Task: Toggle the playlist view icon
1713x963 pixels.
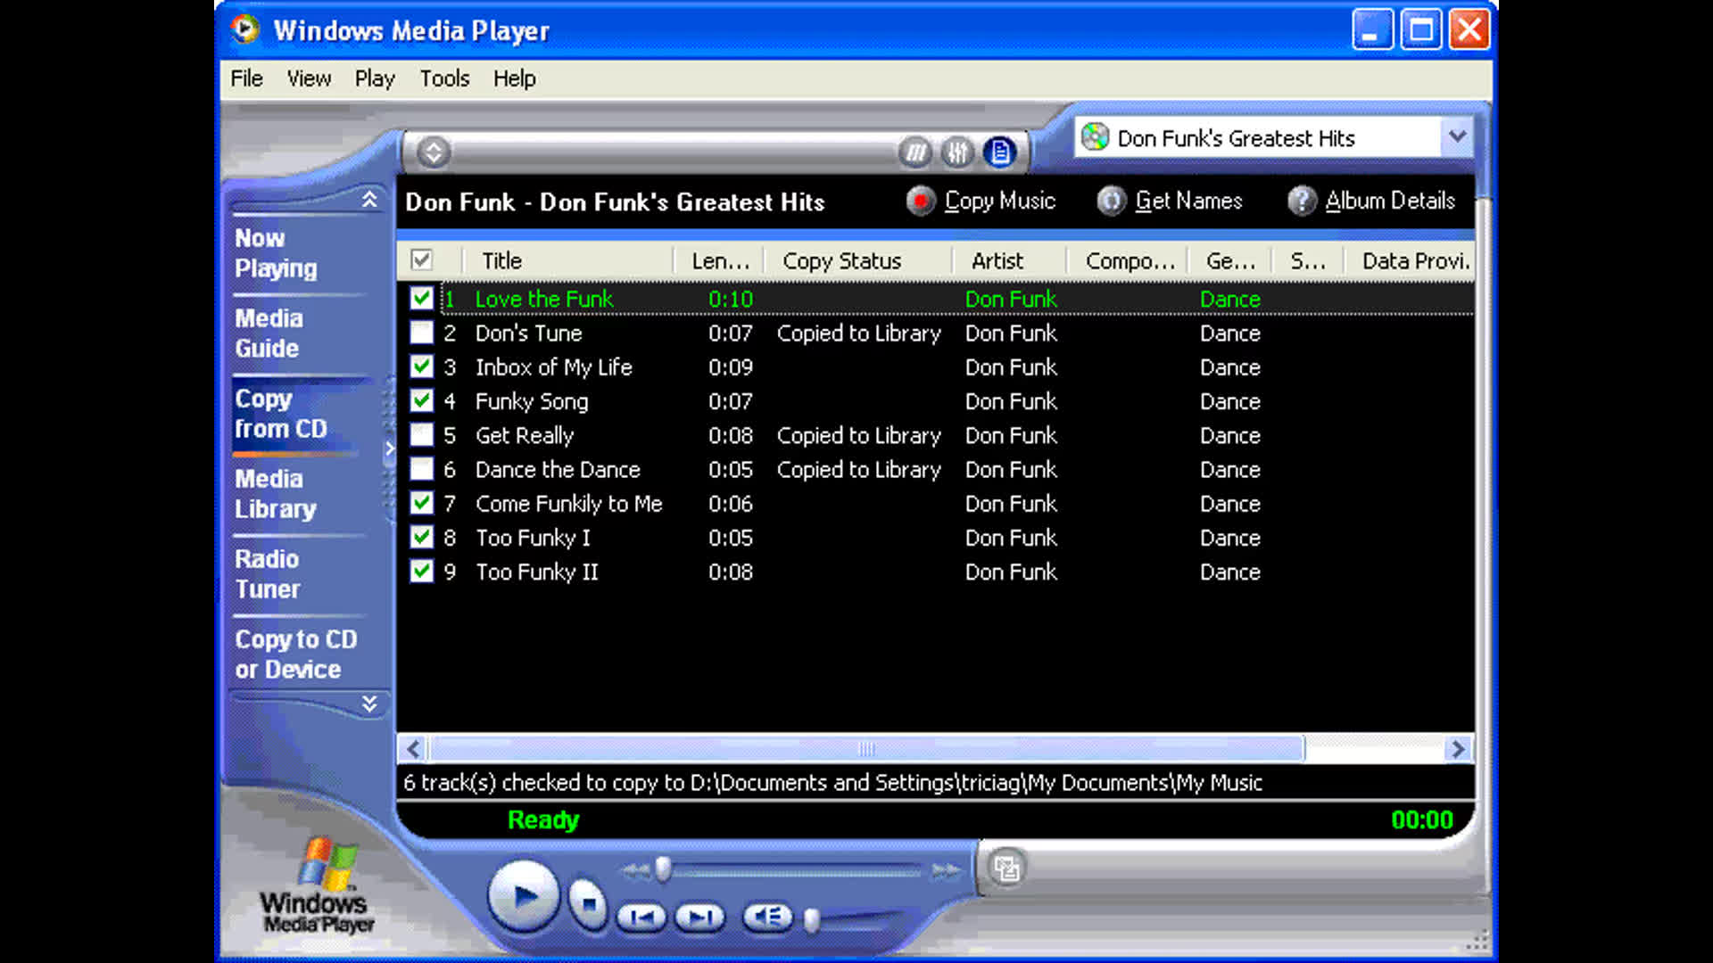Action: [1000, 152]
